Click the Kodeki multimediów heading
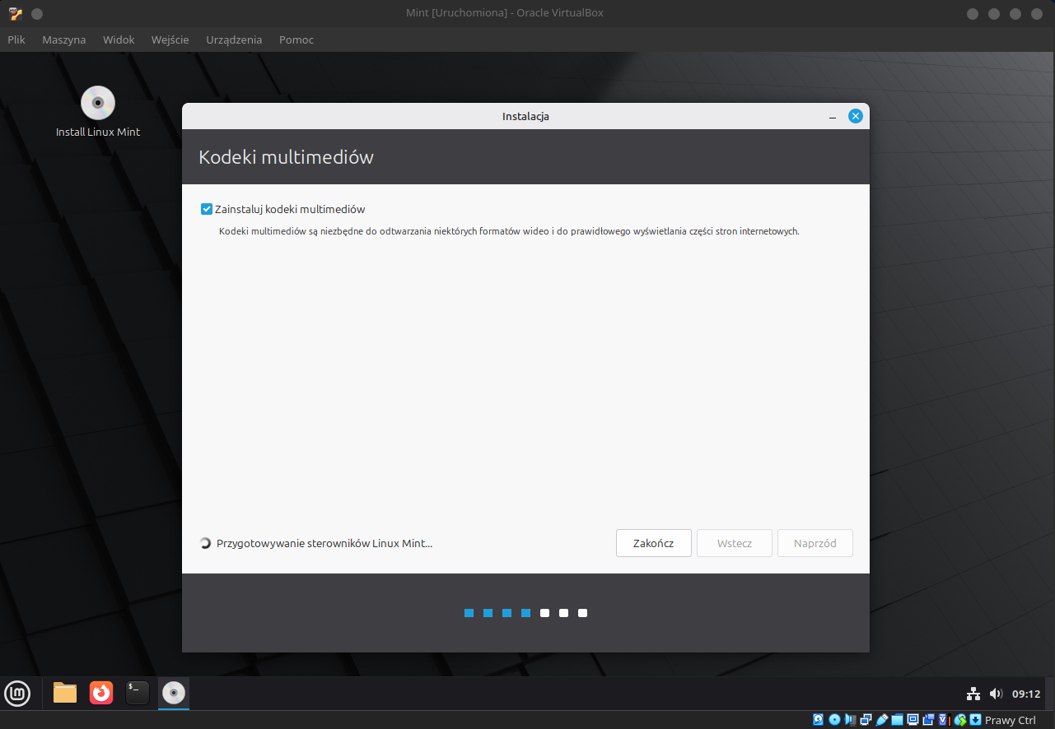 tap(286, 157)
